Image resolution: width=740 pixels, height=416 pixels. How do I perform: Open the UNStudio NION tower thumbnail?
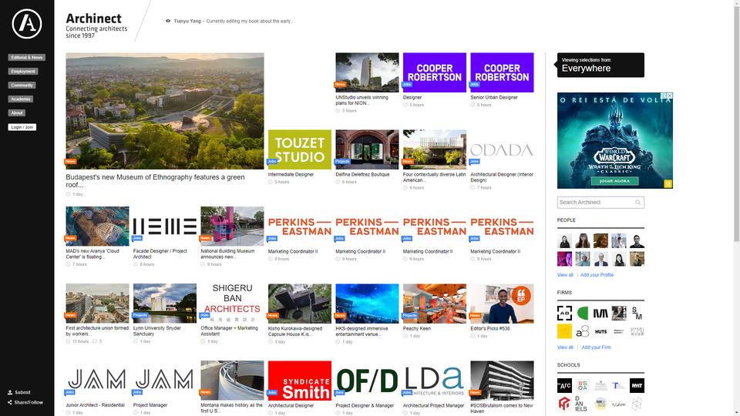tap(367, 72)
